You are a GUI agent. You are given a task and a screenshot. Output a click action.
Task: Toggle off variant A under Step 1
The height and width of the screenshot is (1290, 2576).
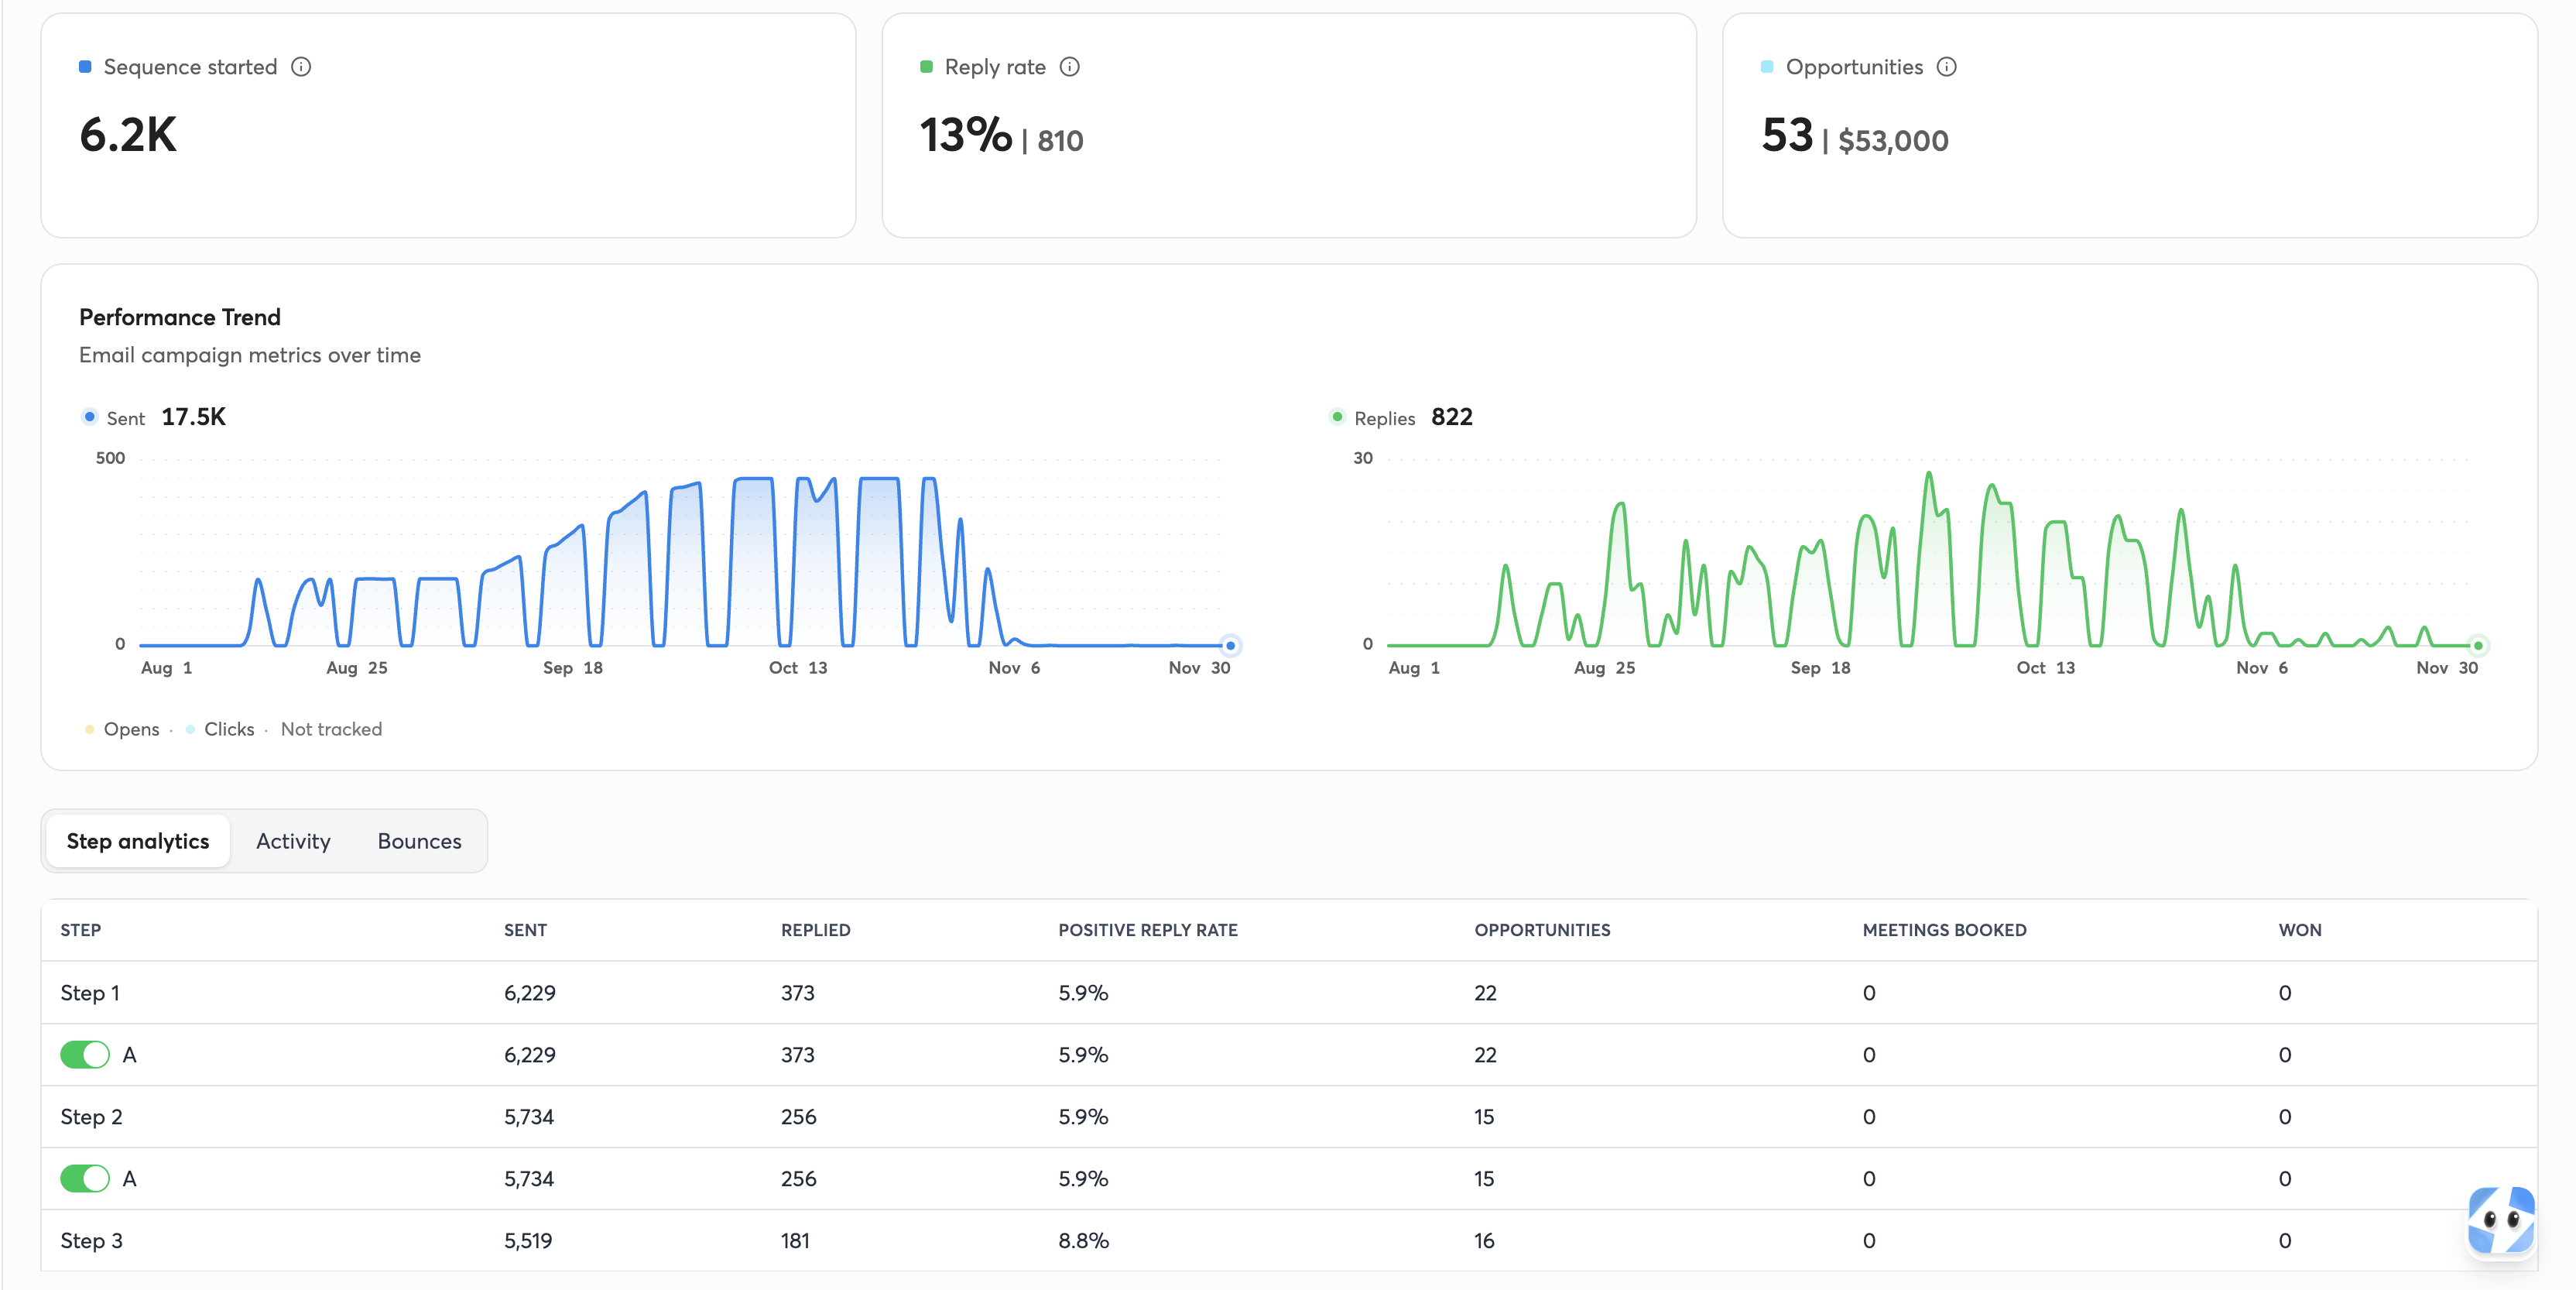point(85,1055)
